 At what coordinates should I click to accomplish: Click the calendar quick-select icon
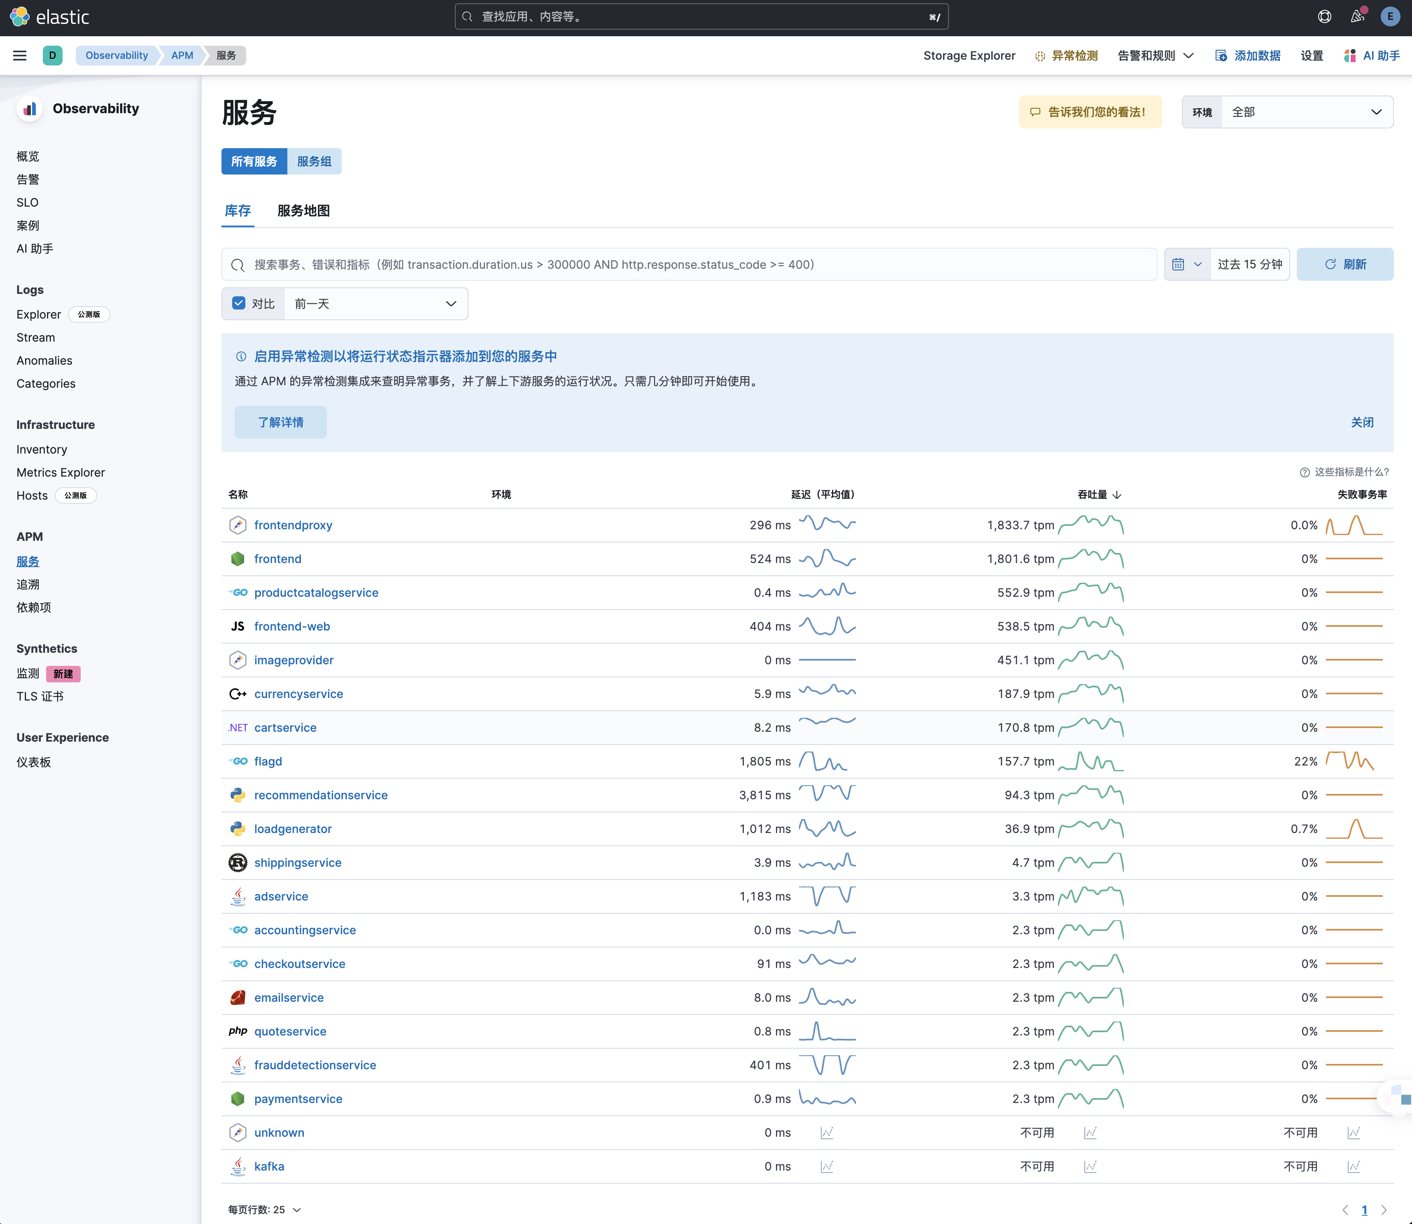pos(1178,264)
